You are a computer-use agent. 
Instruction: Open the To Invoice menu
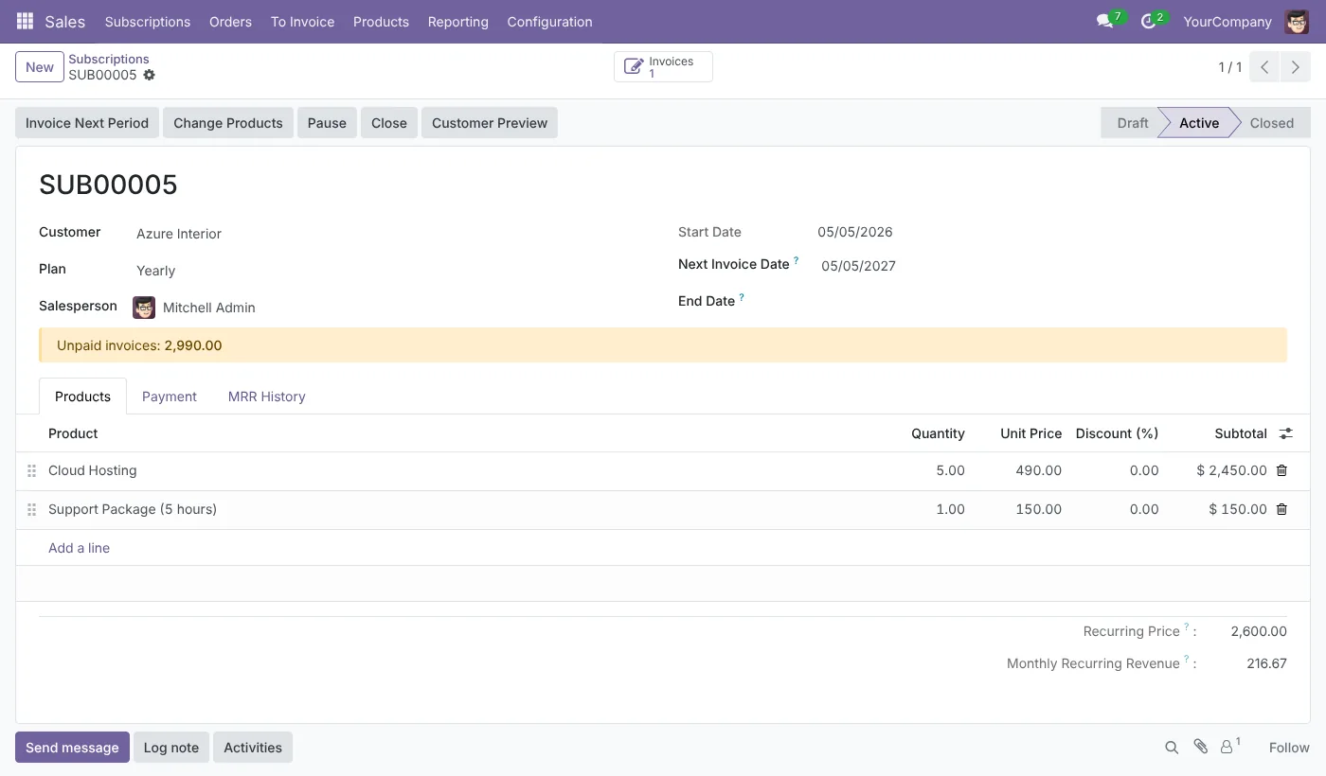tap(302, 22)
